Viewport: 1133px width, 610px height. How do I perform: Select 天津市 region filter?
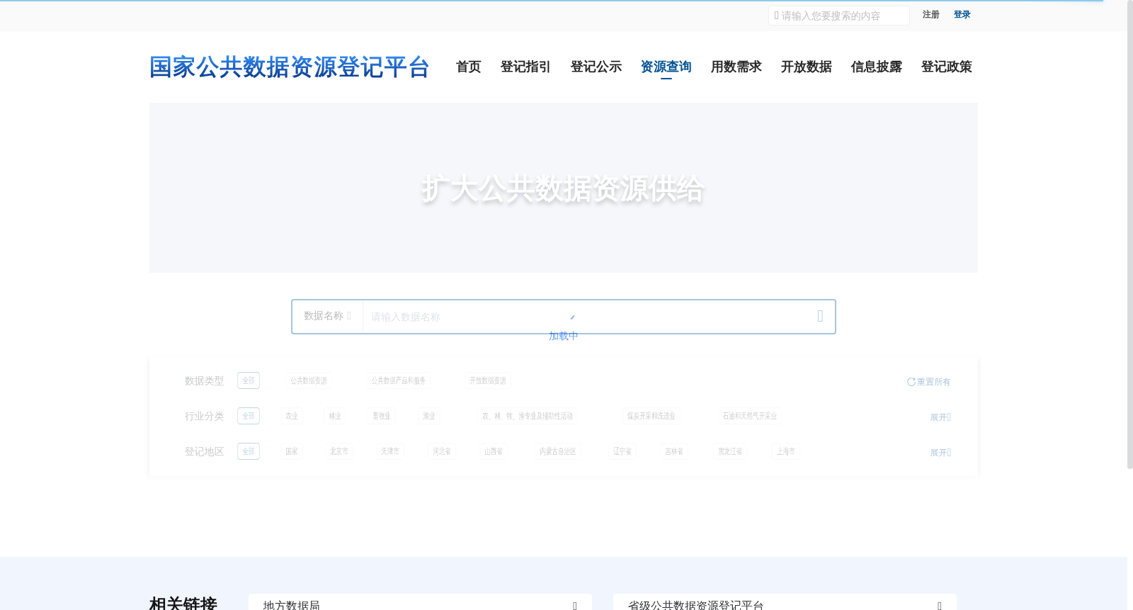[x=390, y=451]
